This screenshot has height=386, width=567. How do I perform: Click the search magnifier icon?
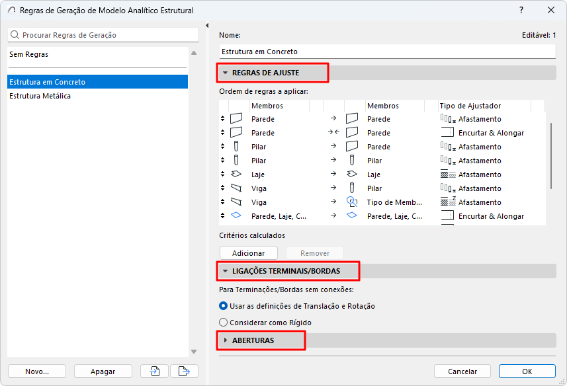pos(16,35)
